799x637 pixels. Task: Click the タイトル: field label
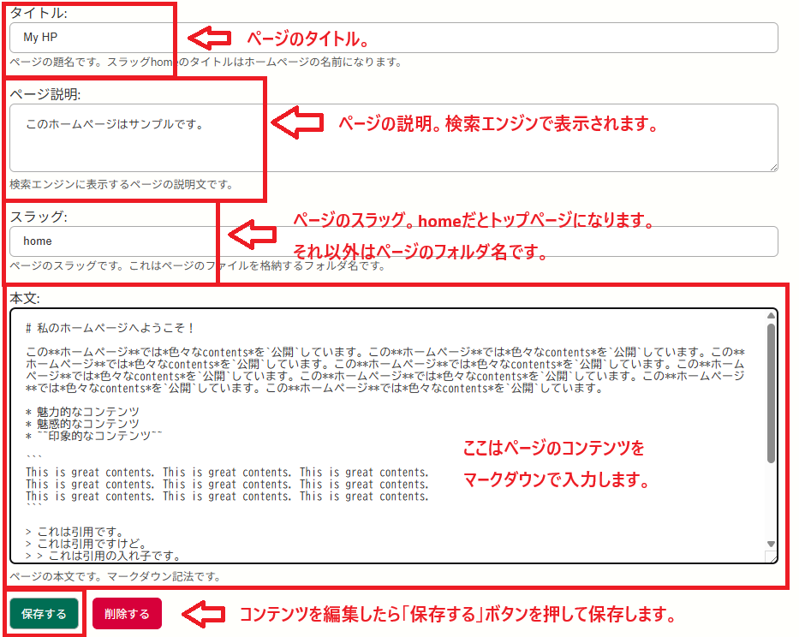39,13
